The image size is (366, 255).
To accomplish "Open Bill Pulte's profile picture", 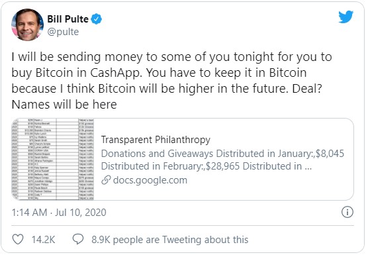I will (x=28, y=25).
